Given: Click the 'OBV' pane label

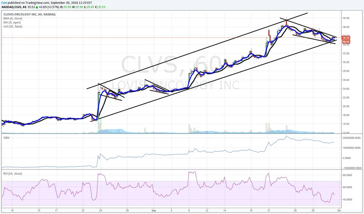Looking at the screenshot, I should tap(7, 138).
